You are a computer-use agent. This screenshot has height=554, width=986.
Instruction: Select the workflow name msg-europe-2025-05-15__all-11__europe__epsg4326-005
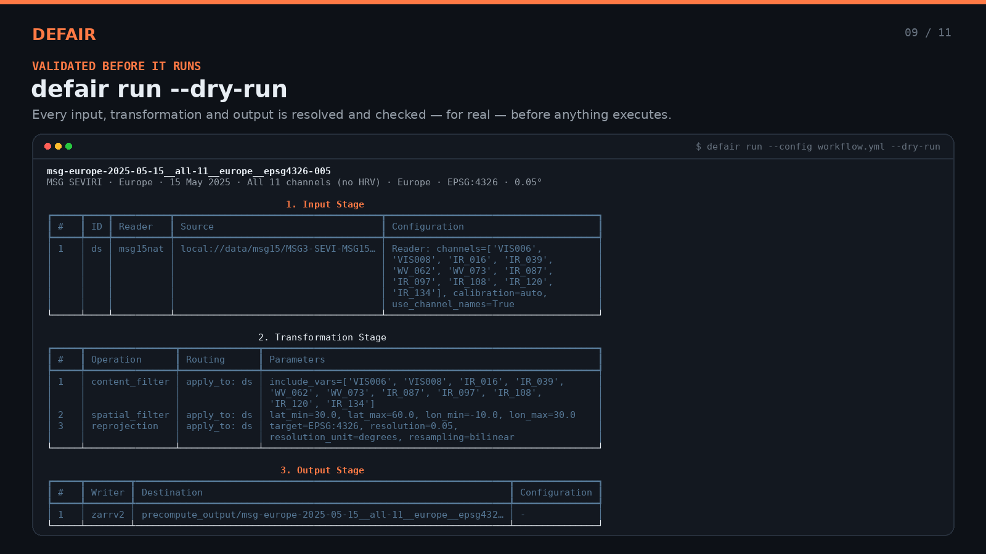pos(189,171)
